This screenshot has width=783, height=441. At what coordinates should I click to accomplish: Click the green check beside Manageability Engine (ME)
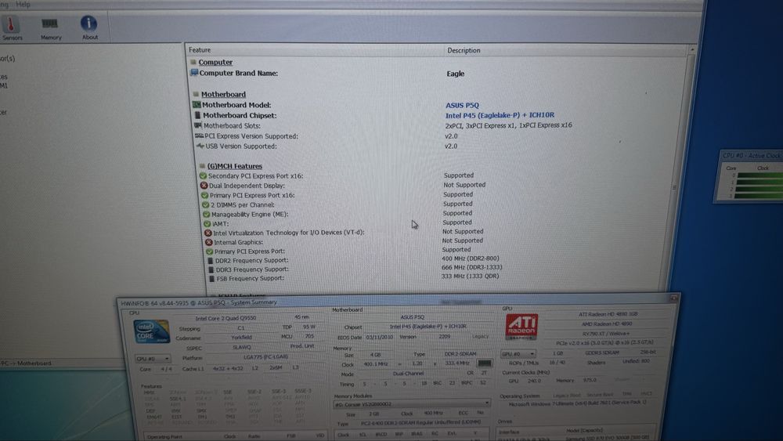[x=206, y=215]
